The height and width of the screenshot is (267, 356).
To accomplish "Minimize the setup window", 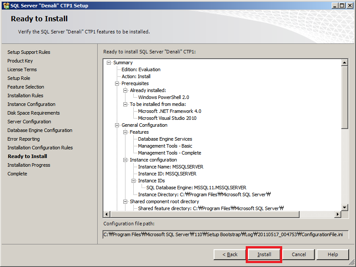I will [334, 6].
